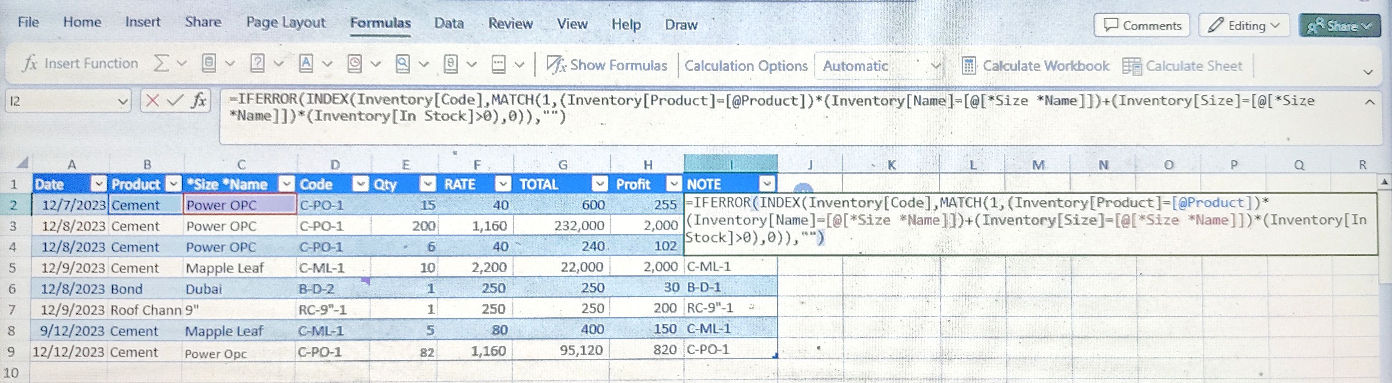Screen dimensions: 1392x383
Task: Select the "95,120" total cell
Action: tap(561, 351)
